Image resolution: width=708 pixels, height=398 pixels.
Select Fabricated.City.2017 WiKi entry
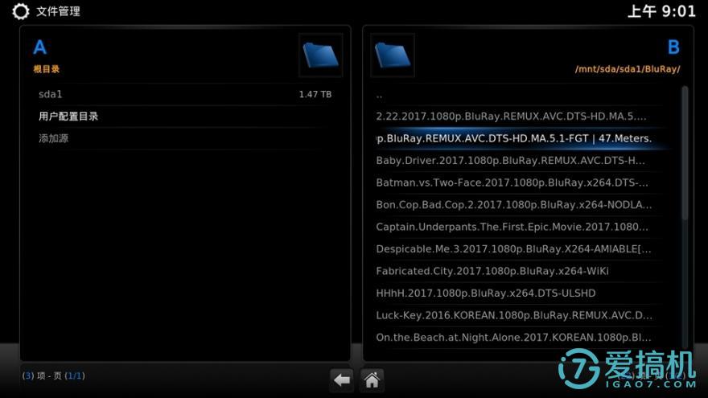point(515,271)
